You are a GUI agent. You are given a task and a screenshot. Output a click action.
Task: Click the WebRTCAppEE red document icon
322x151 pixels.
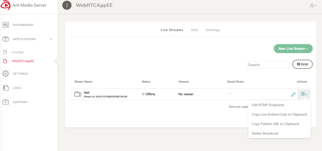tap(5, 61)
